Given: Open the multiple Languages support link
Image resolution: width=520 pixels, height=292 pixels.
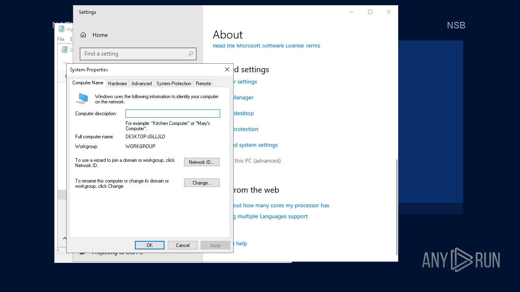Looking at the screenshot, I should pyautogui.click(x=271, y=216).
